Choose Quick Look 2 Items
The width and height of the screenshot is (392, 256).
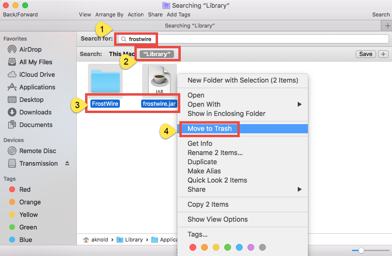(243, 180)
